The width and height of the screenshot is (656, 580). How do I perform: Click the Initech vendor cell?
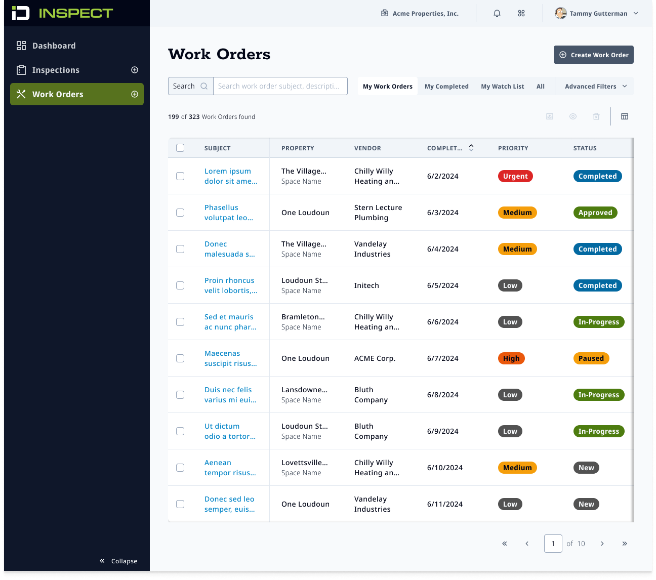tap(366, 285)
